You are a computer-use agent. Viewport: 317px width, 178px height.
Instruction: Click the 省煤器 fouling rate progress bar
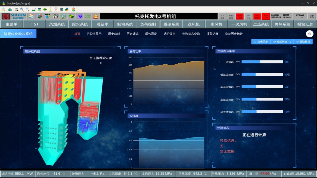click(262, 62)
